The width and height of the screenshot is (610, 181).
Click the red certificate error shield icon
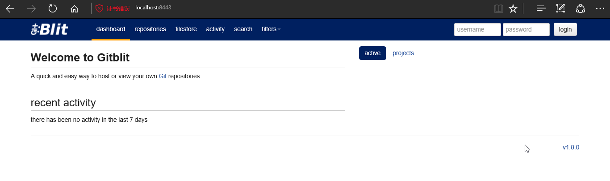click(x=99, y=8)
